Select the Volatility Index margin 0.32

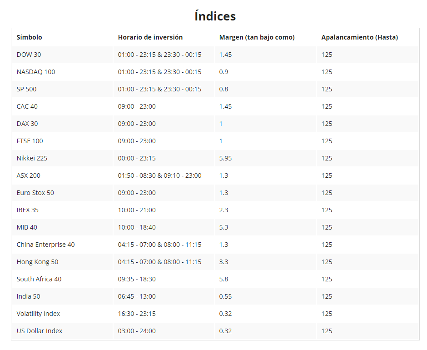[225, 314]
